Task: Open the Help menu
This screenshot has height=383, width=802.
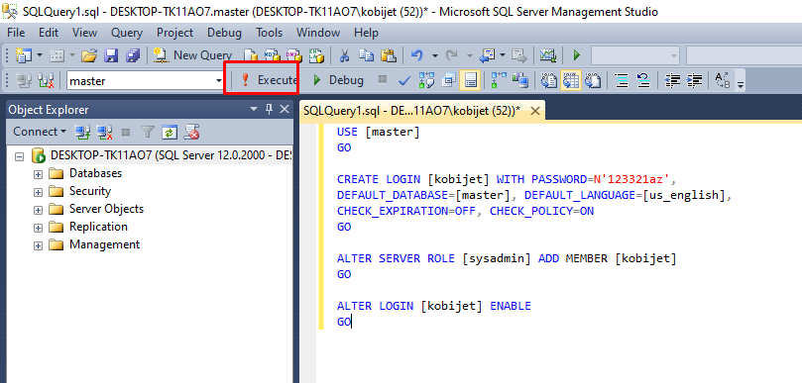Action: click(366, 33)
